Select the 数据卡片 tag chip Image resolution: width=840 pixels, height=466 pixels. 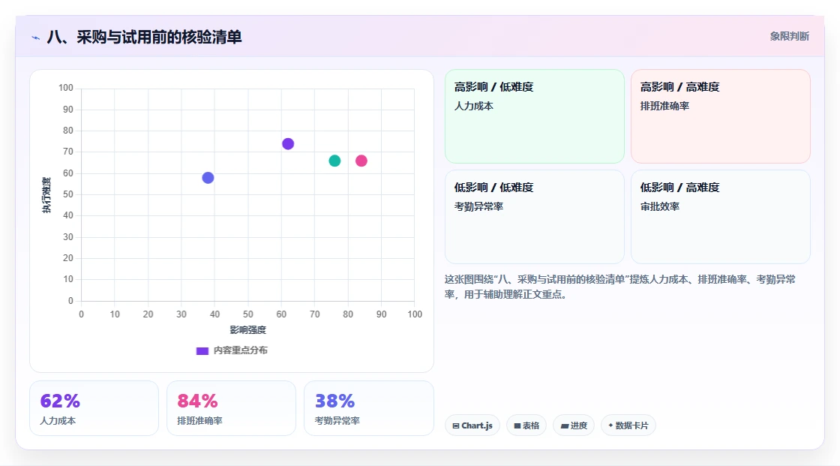pos(628,425)
